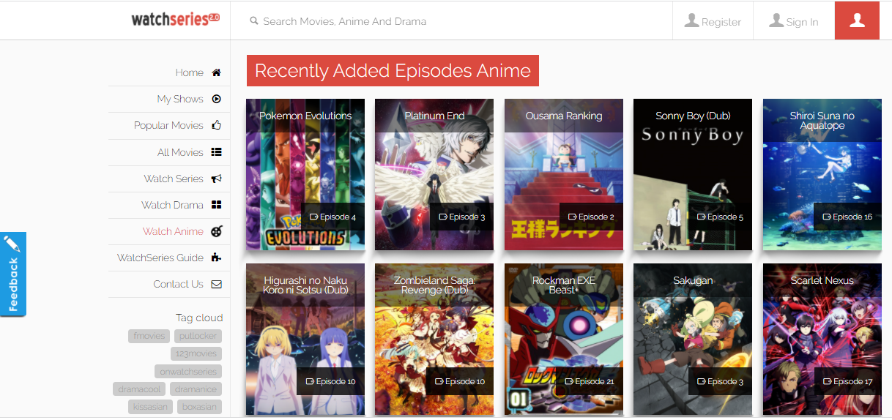Viewport: 892px width, 420px height.
Task: Click Episode 17 badge on Scarlet Nexus
Action: [x=848, y=381]
